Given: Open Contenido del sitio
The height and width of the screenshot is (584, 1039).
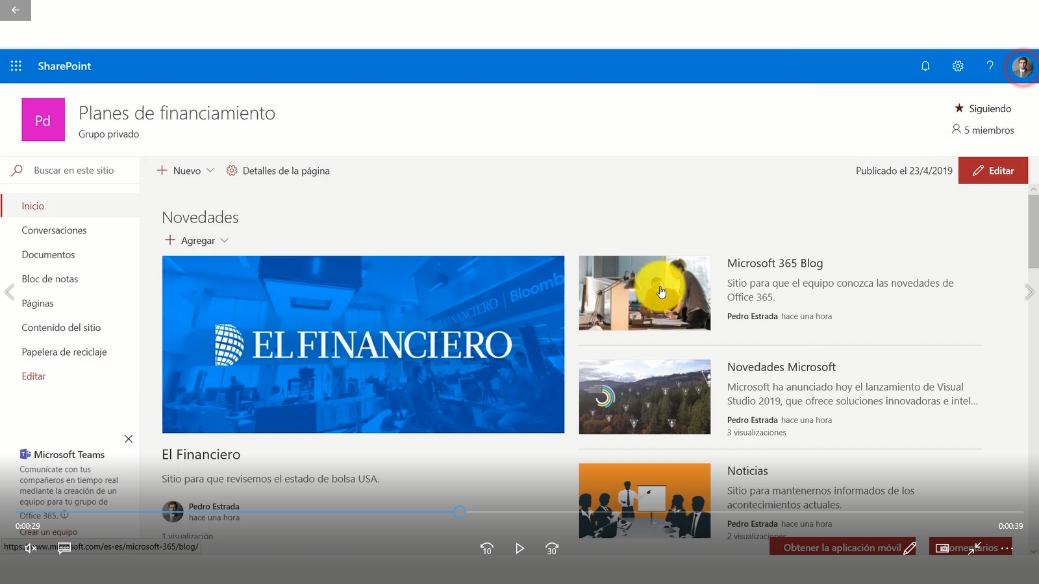Looking at the screenshot, I should (x=61, y=328).
